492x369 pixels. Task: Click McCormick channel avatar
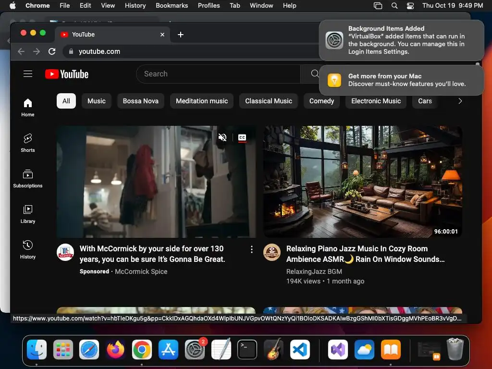(x=65, y=252)
